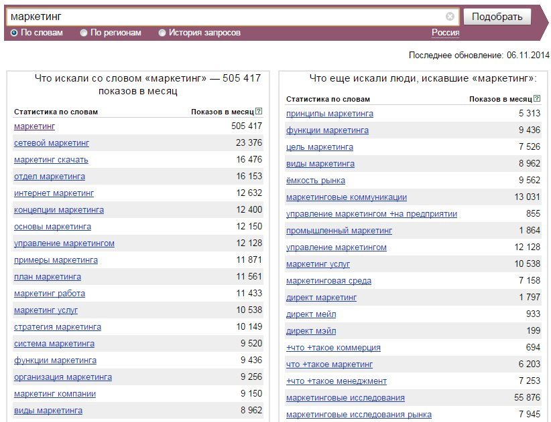Screen dimensions: 551x422
Task: Open the 'концепции маркетинга' link
Action: [x=59, y=210]
